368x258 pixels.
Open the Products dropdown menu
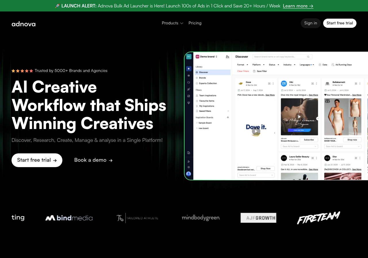pos(172,23)
